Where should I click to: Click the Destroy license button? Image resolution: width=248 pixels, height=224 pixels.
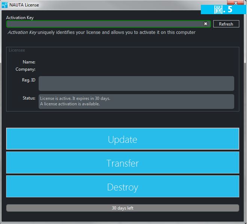122,187
